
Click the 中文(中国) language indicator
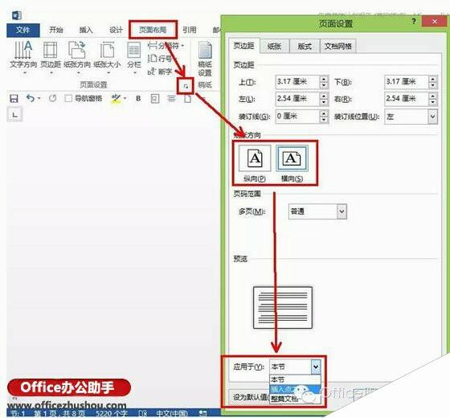point(172,413)
